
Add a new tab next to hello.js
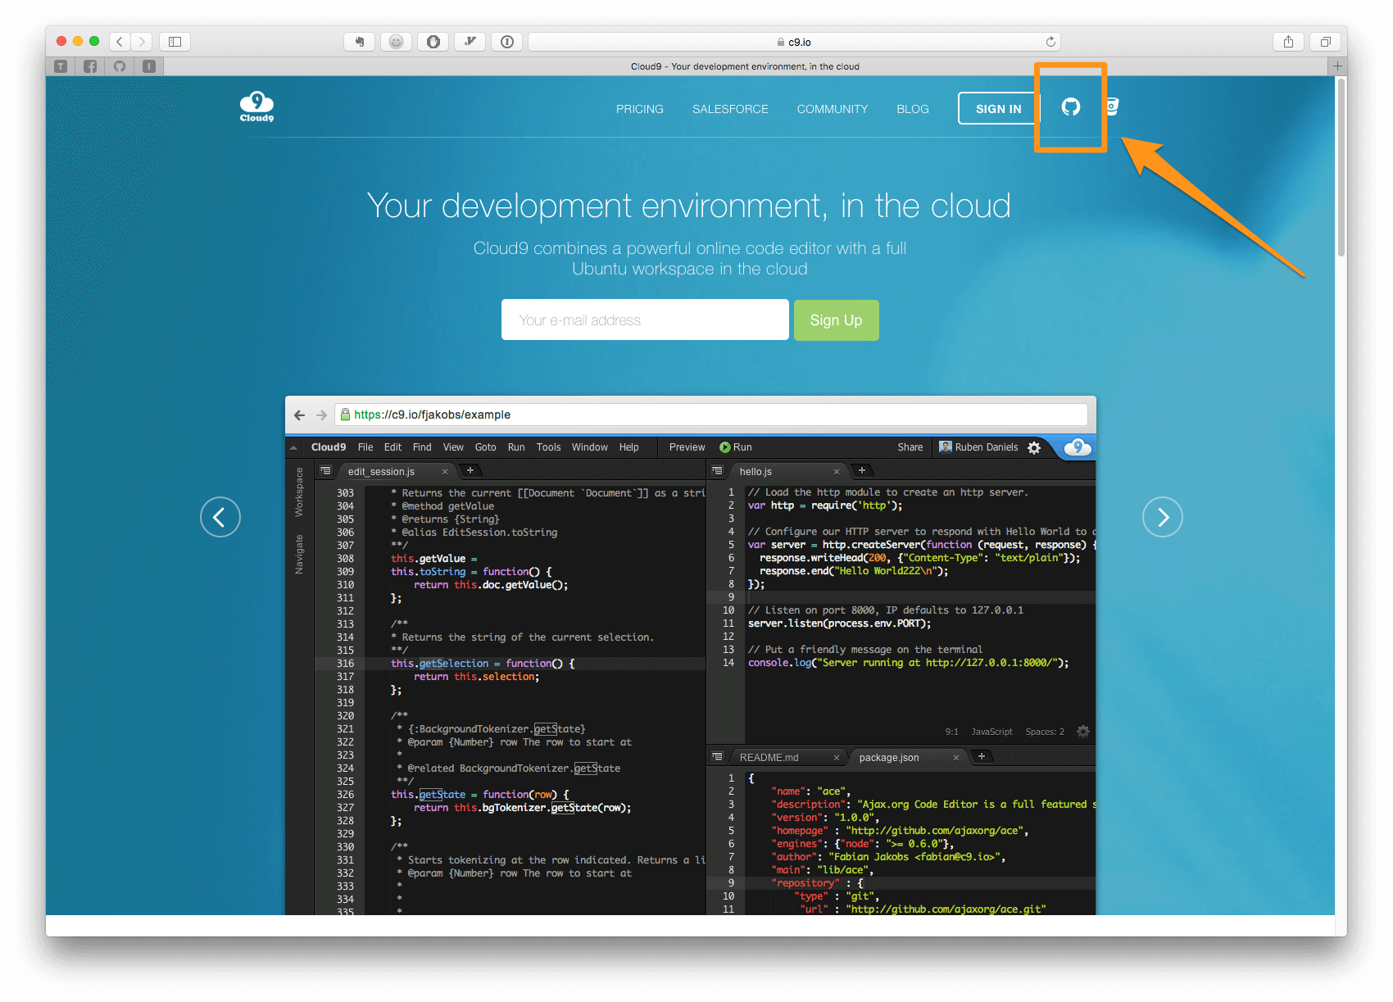(x=862, y=470)
